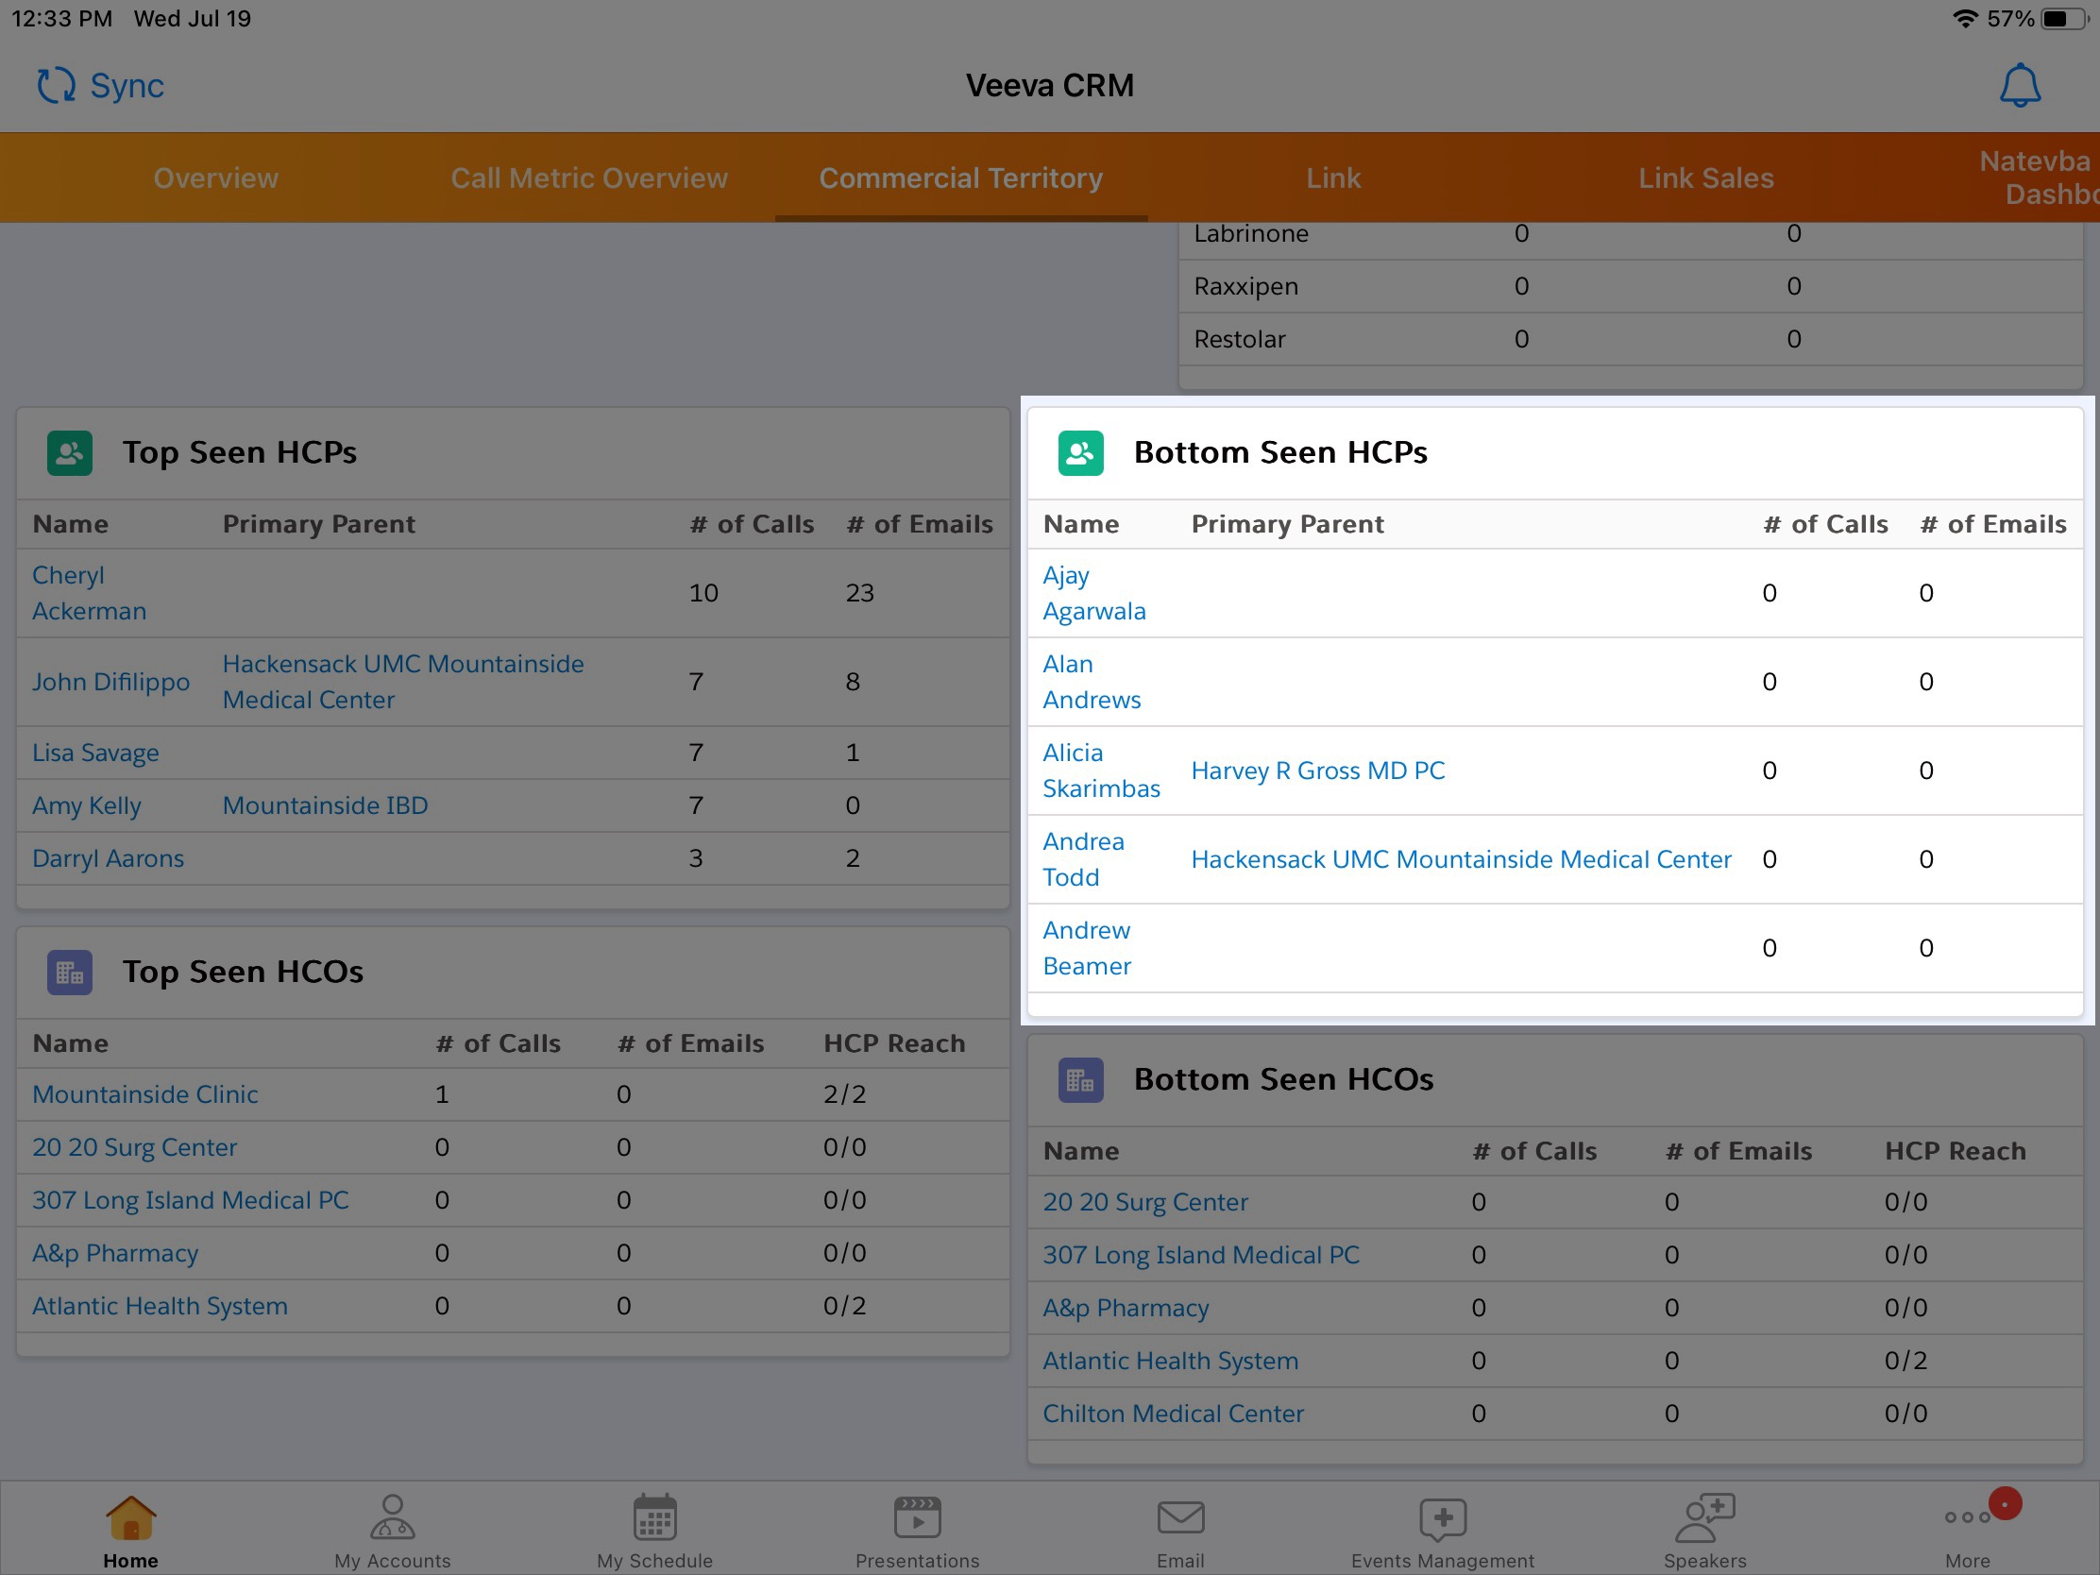
Task: Tap # of Emails header in Bottom Seen HCOs
Action: coord(1738,1151)
